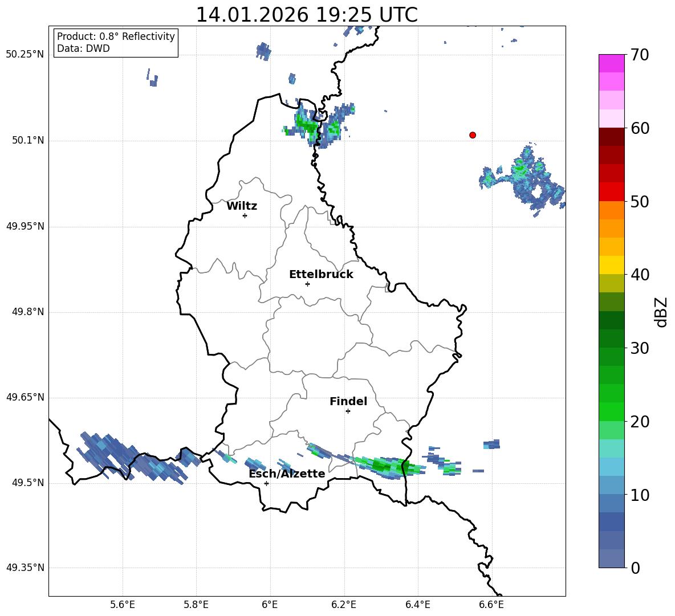
Task: Click the Wiltz station cross marker
Action: click(245, 215)
